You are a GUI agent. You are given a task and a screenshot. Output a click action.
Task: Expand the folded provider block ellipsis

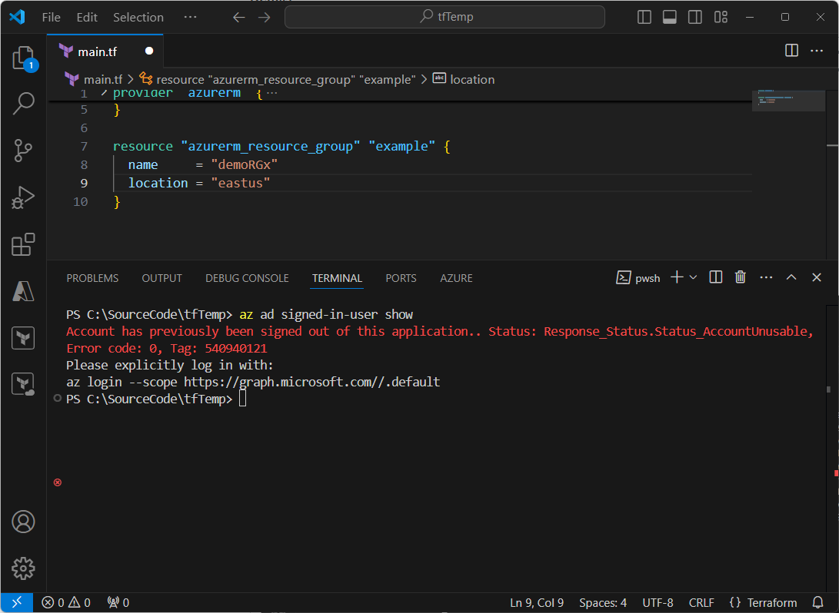click(x=271, y=94)
